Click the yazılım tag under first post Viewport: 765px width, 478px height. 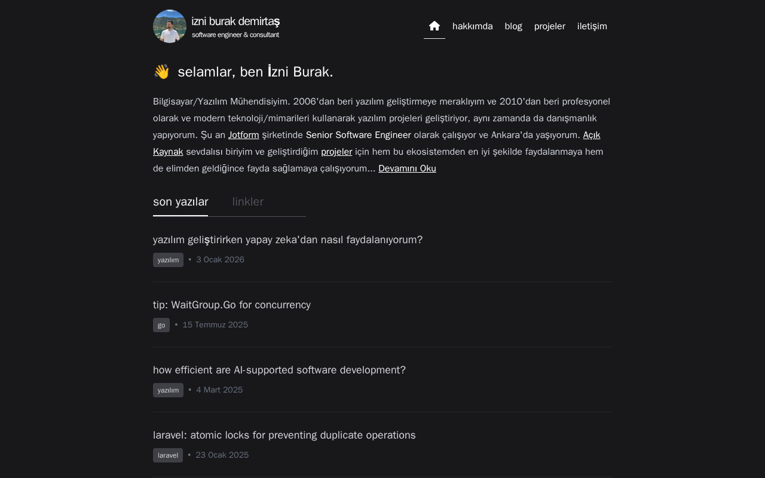pos(168,260)
